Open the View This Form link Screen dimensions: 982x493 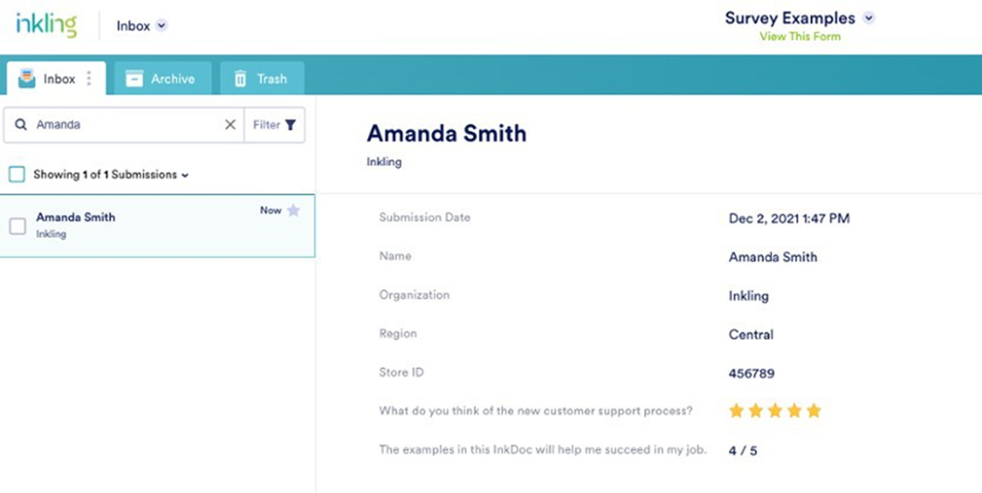coord(800,36)
